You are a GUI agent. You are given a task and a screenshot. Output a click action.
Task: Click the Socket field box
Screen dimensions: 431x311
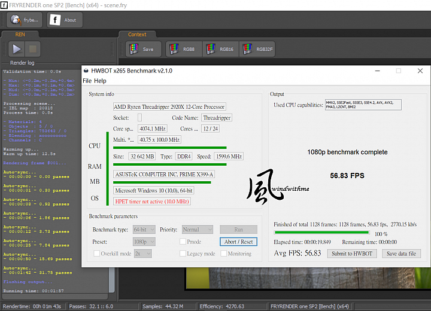pyautogui.click(x=139, y=118)
